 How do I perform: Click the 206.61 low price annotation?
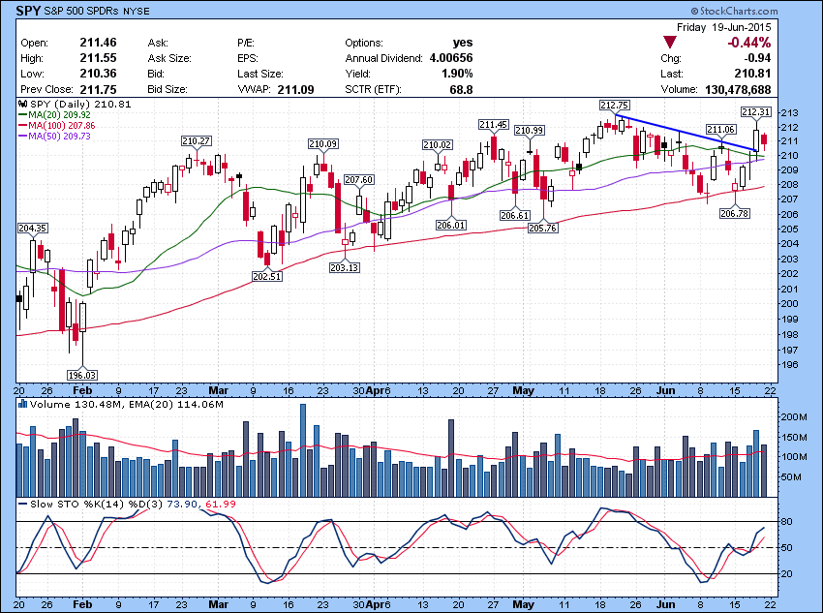tap(514, 215)
